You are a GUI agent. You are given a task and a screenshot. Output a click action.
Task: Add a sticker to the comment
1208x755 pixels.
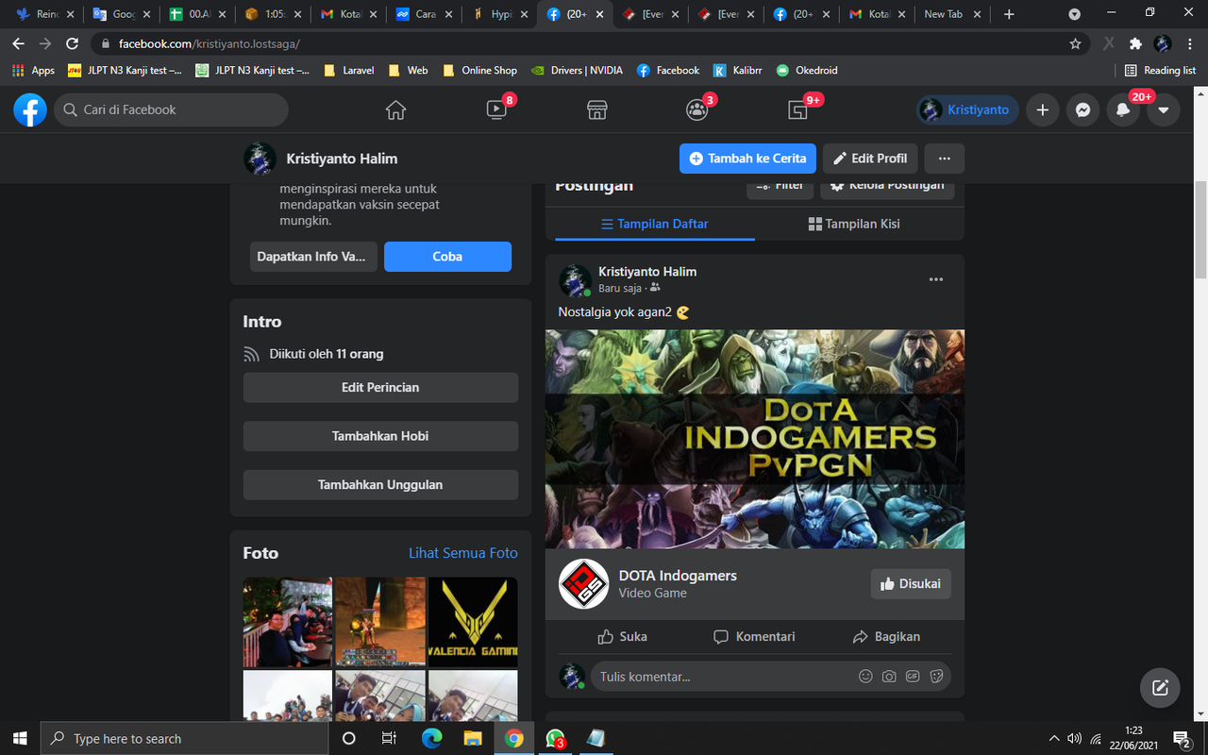tap(936, 677)
